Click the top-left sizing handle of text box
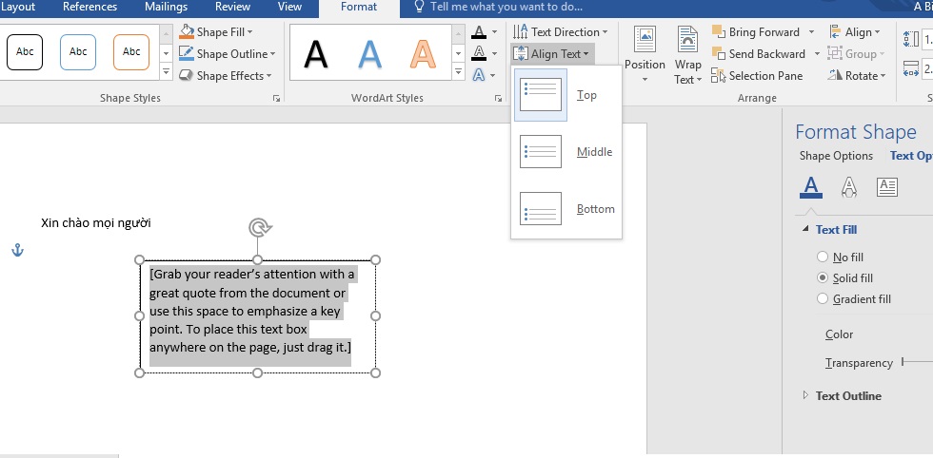Viewport: 933px width, 458px height. coord(140,260)
